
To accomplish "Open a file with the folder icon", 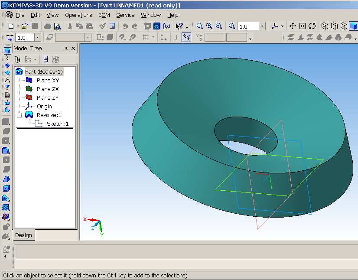I will 25,26.
